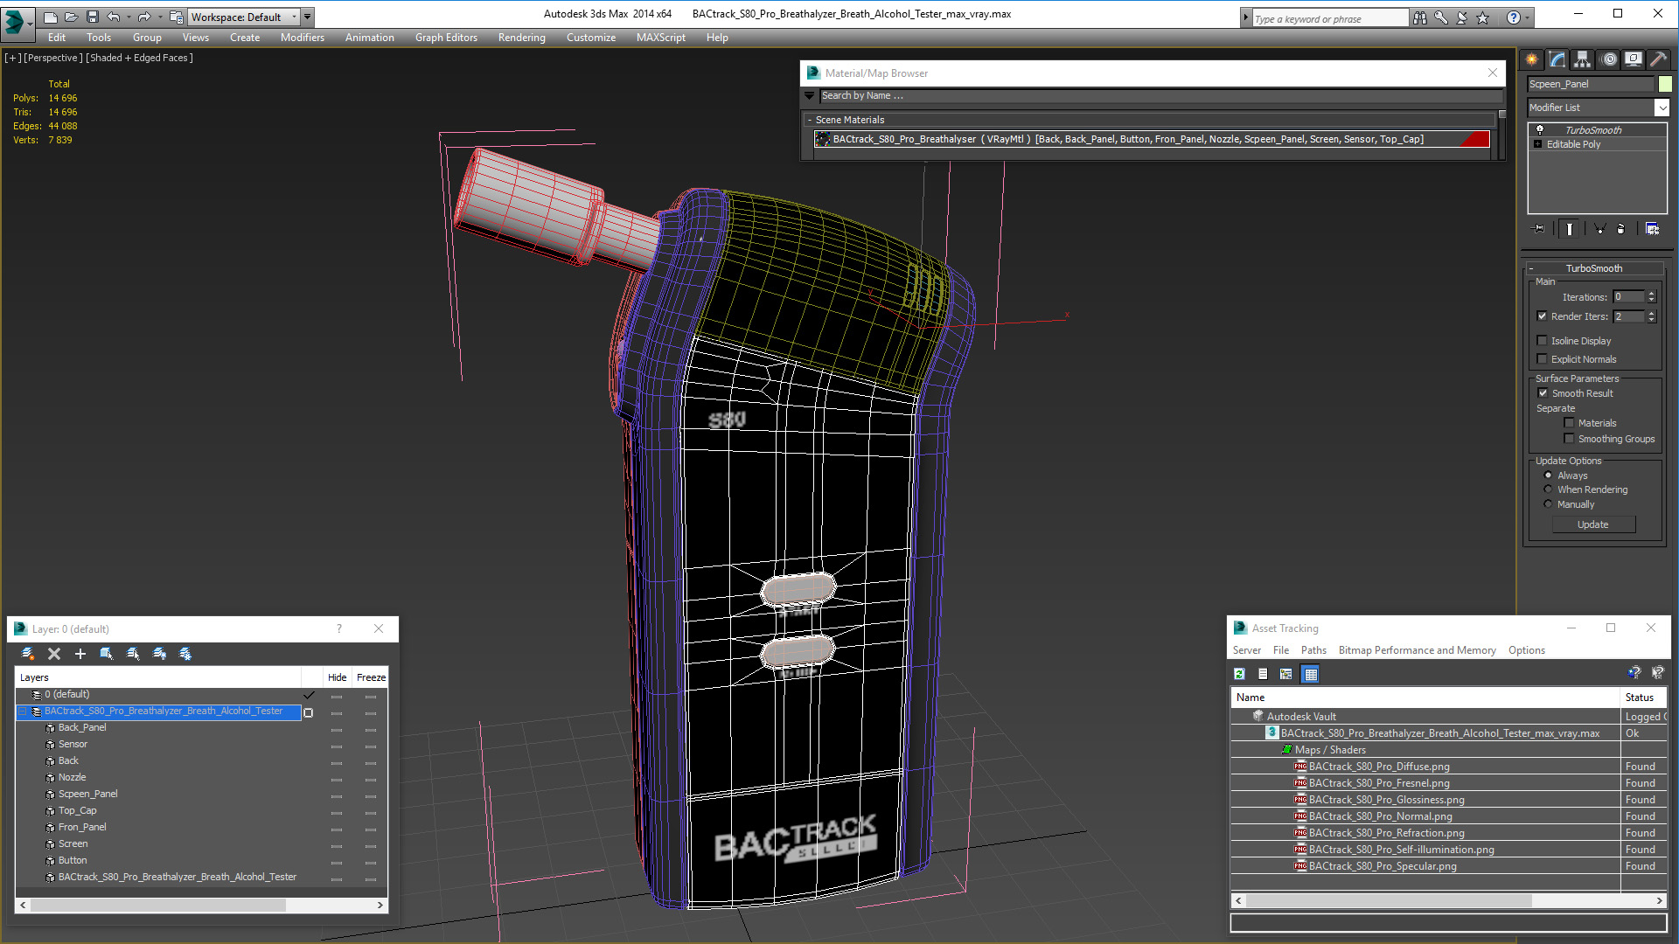
Task: Enable Separate by Smoothing Groups checkbox
Action: pos(1569,439)
